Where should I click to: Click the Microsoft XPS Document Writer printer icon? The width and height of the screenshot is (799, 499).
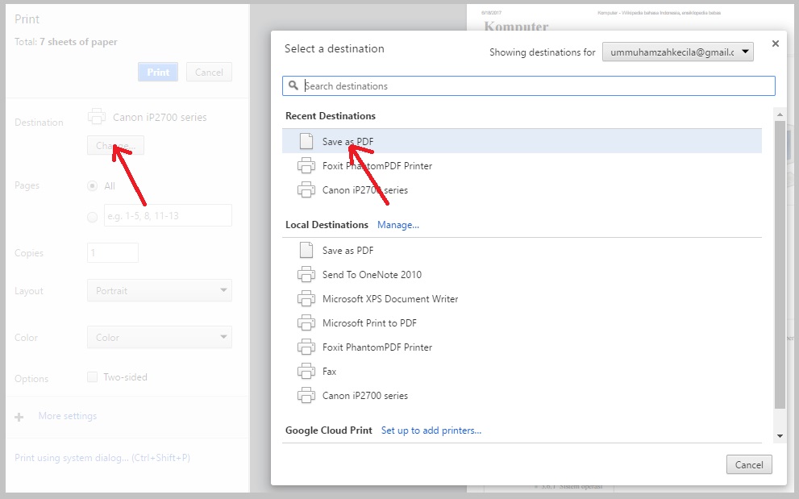point(306,299)
